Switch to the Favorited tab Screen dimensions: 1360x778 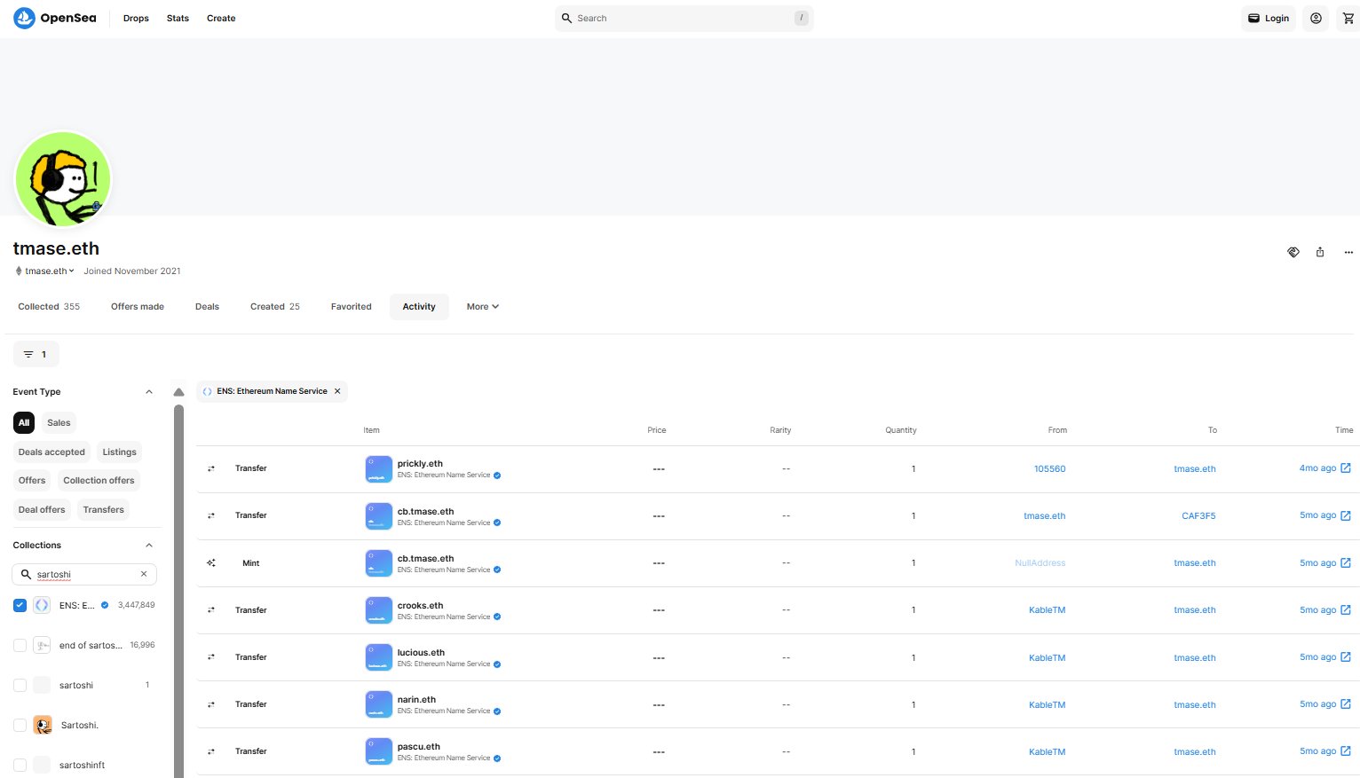(x=352, y=306)
